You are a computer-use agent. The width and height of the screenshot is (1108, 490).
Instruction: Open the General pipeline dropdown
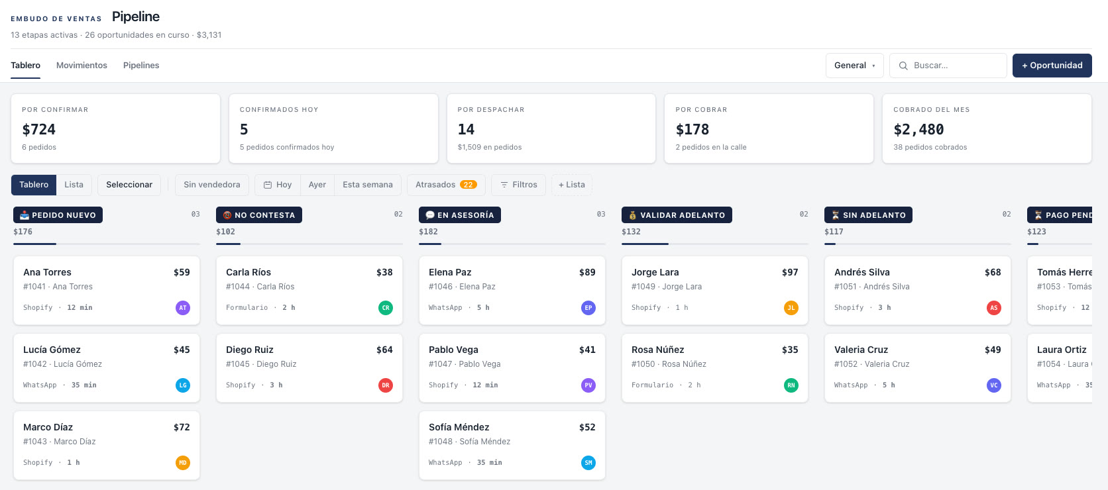point(855,66)
